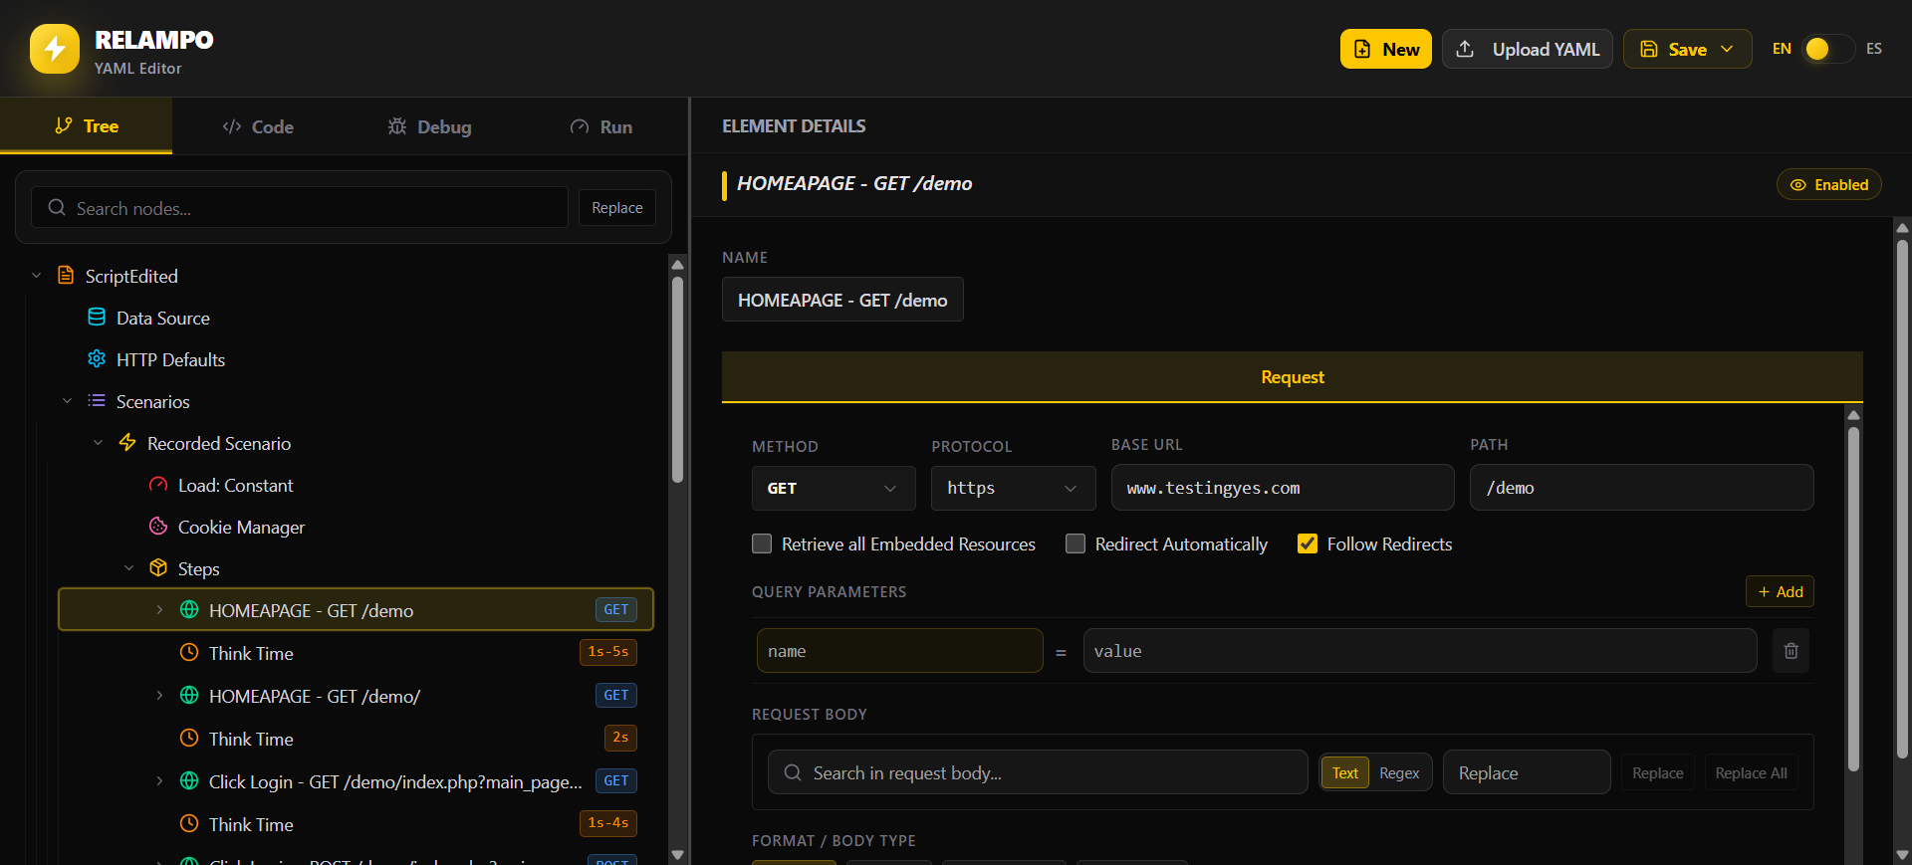Select Regex search mode
Screen dimensions: 1912x865
tap(1399, 772)
